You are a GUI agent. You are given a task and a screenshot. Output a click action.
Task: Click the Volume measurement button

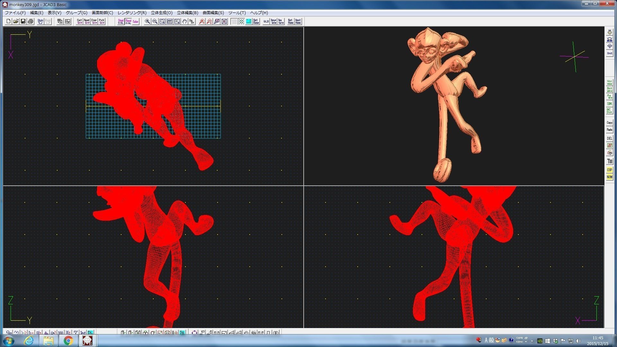610,83
